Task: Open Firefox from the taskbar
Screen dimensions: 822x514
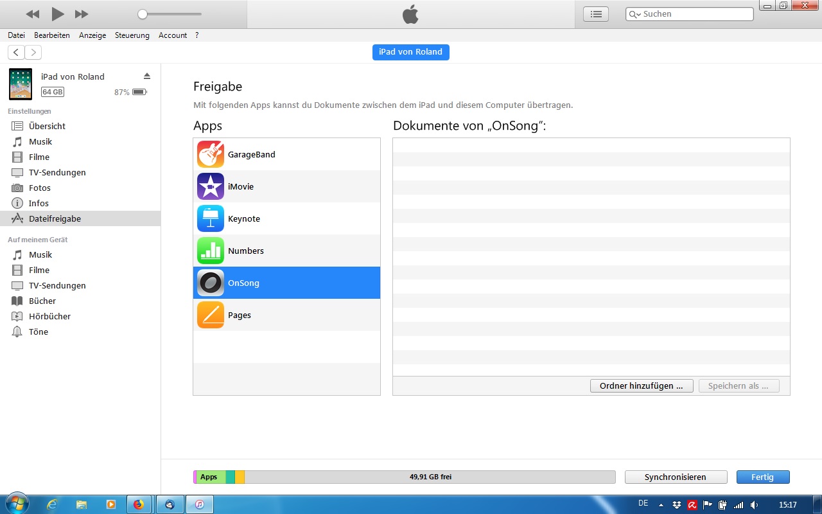Action: [139, 504]
